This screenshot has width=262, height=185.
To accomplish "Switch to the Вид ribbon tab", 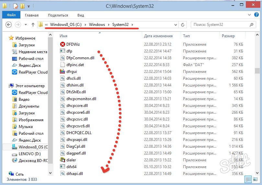I will (x=81, y=15).
